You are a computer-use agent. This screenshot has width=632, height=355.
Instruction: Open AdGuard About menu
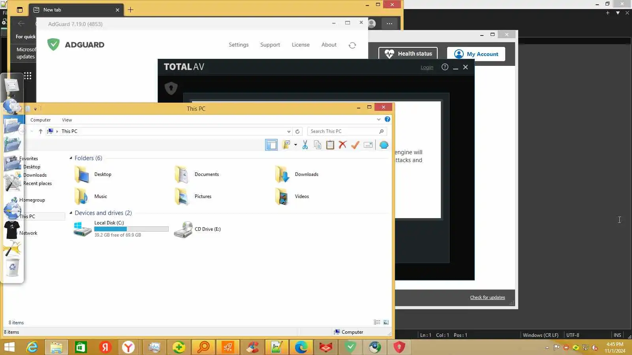point(329,45)
